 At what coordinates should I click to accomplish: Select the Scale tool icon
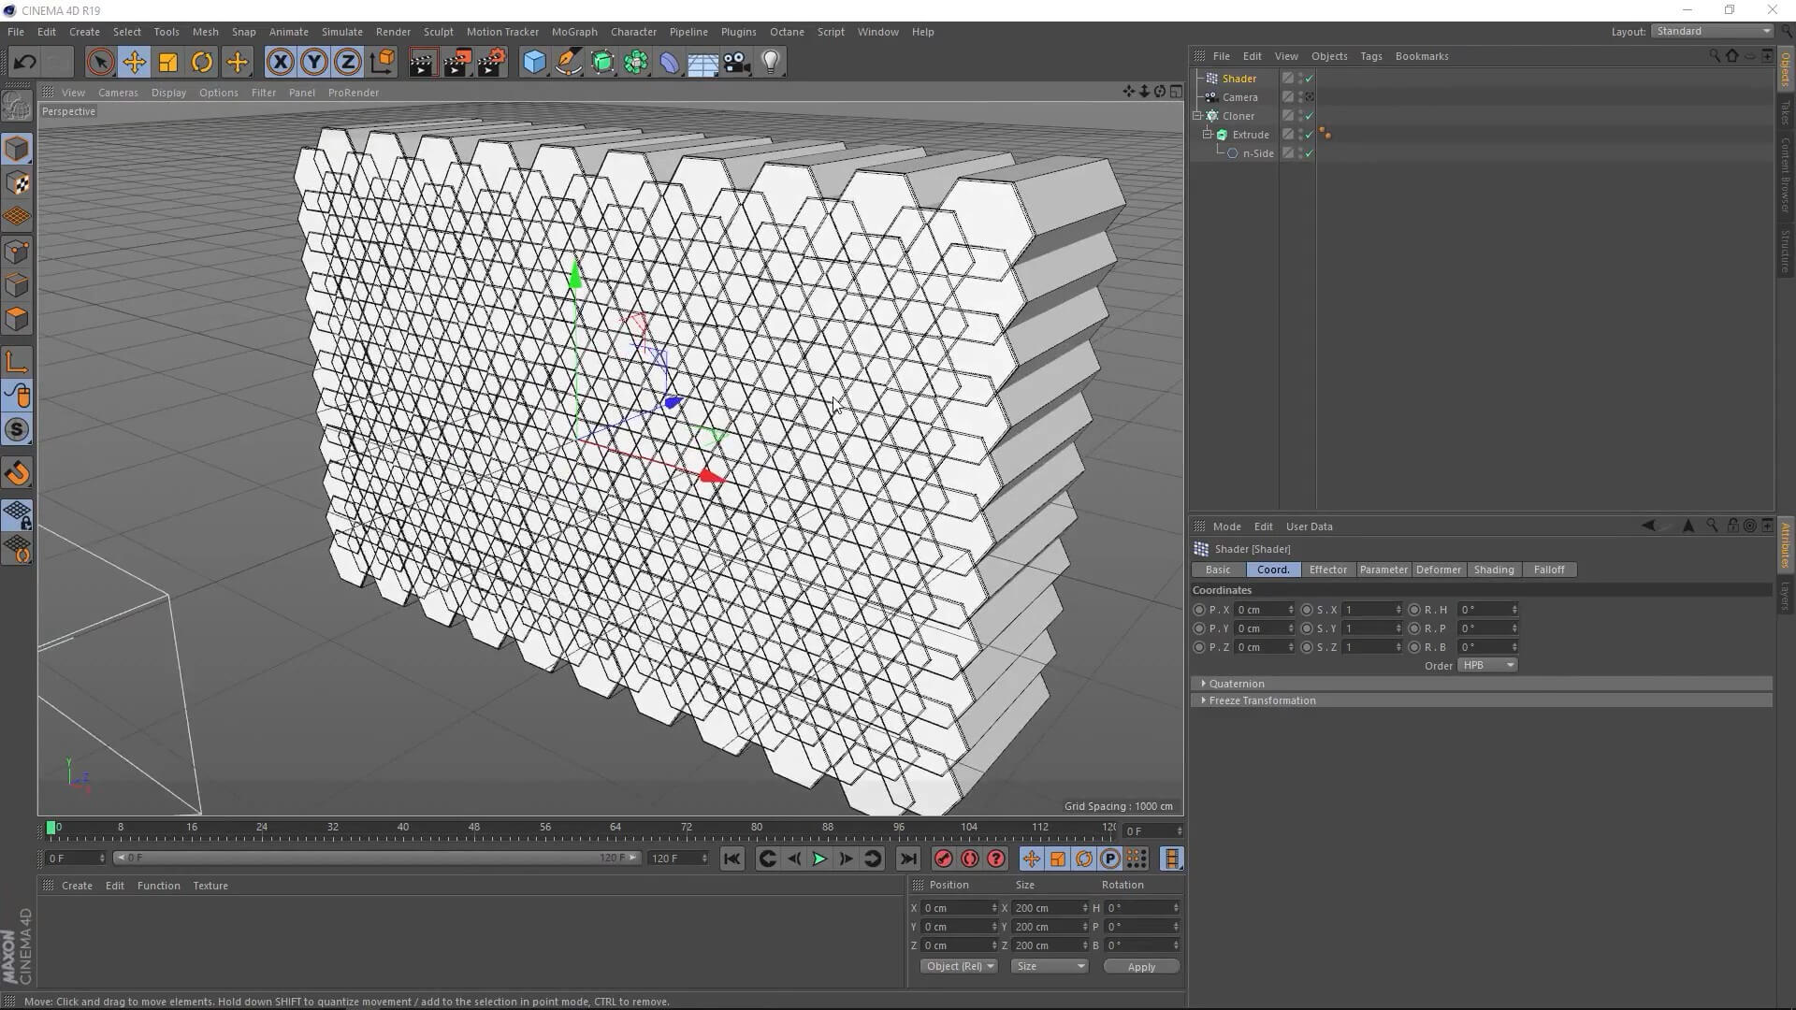[168, 63]
